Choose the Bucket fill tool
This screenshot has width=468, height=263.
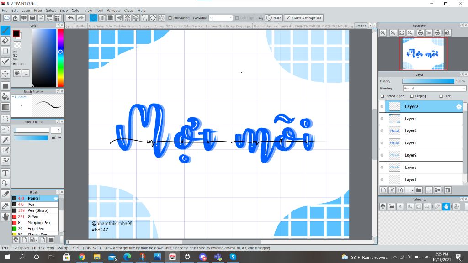(x=5, y=96)
